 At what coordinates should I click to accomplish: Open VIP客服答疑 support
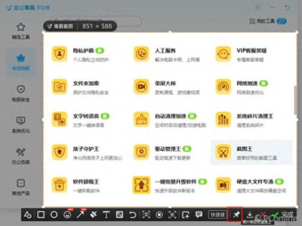pos(242,54)
